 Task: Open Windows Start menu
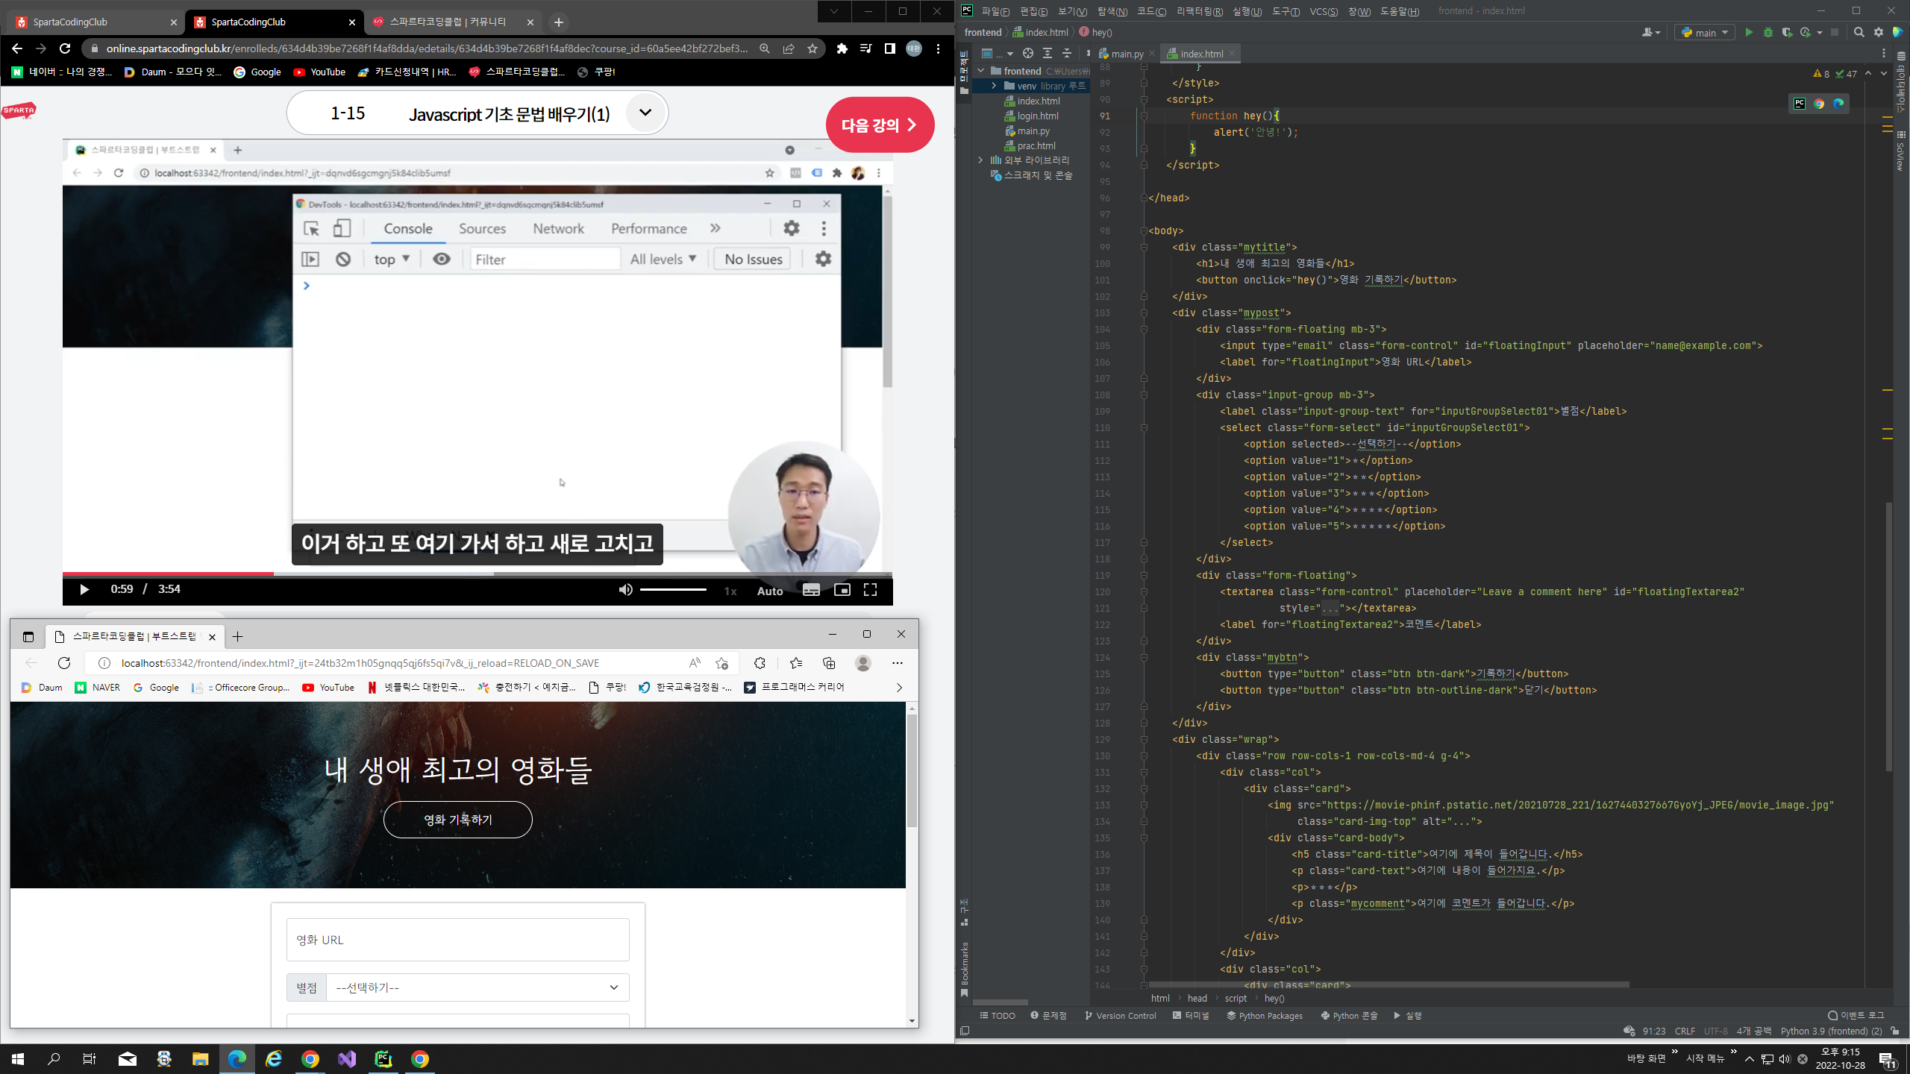[x=18, y=1059]
